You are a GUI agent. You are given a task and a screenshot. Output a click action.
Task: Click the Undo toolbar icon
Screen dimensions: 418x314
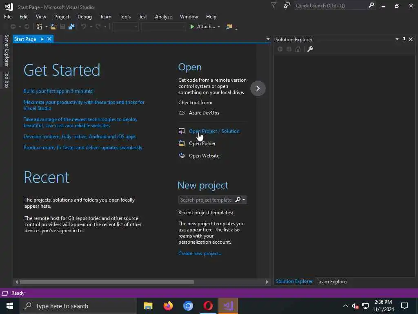[x=84, y=27]
